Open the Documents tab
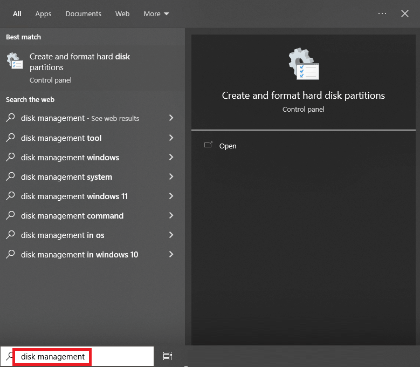This screenshot has height=367, width=420. tap(83, 13)
